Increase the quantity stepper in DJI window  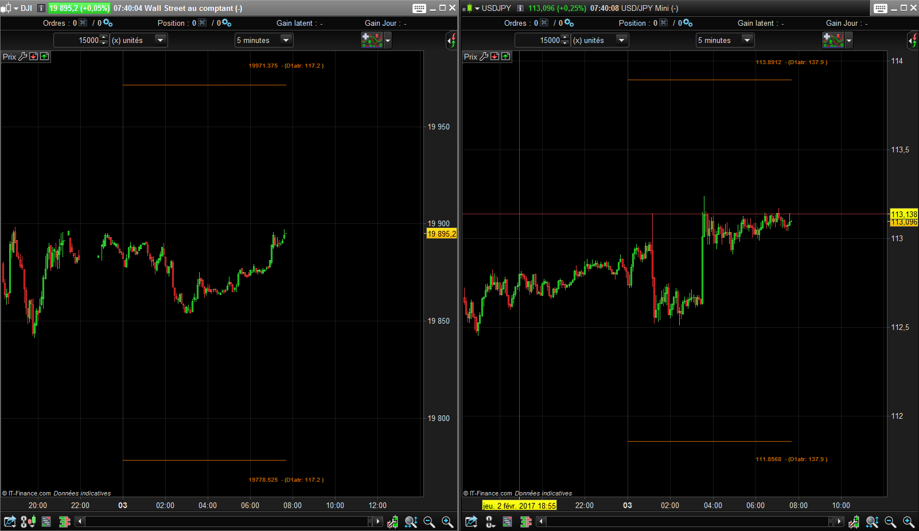pyautogui.click(x=104, y=37)
